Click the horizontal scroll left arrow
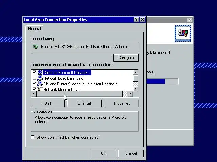Screen dimensions: 217x162 (x=34, y=94)
